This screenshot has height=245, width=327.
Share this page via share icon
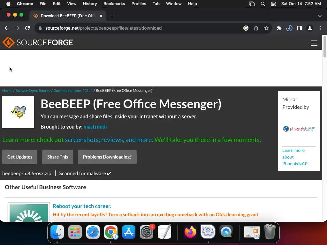pyautogui.click(x=256, y=28)
